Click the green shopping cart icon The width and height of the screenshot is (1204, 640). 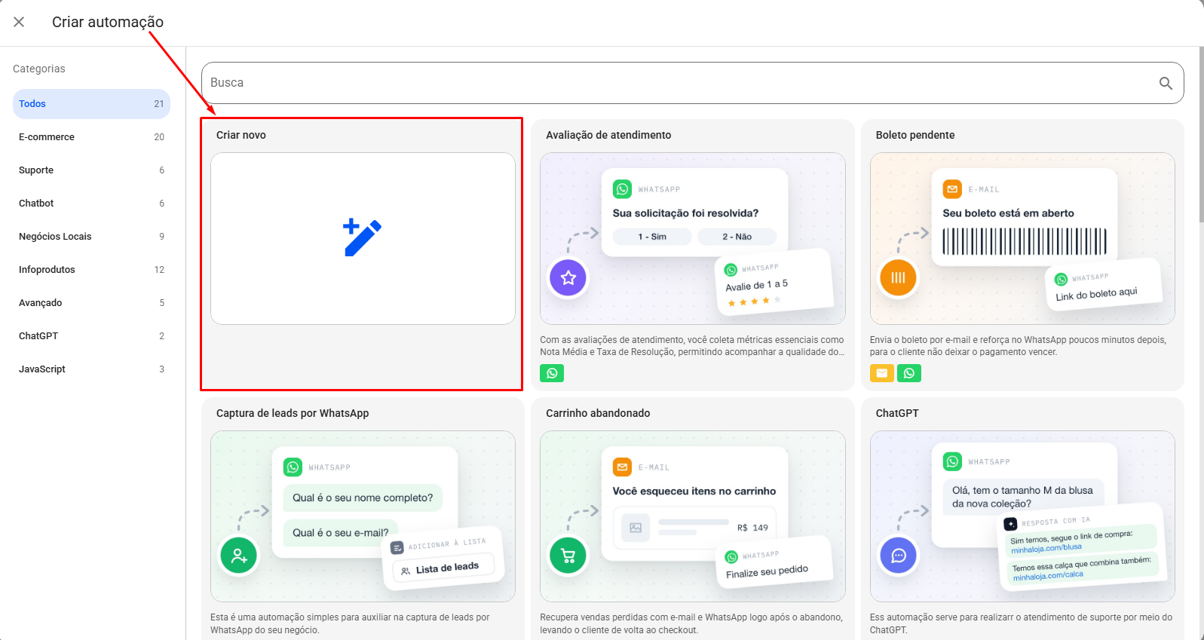[568, 556]
